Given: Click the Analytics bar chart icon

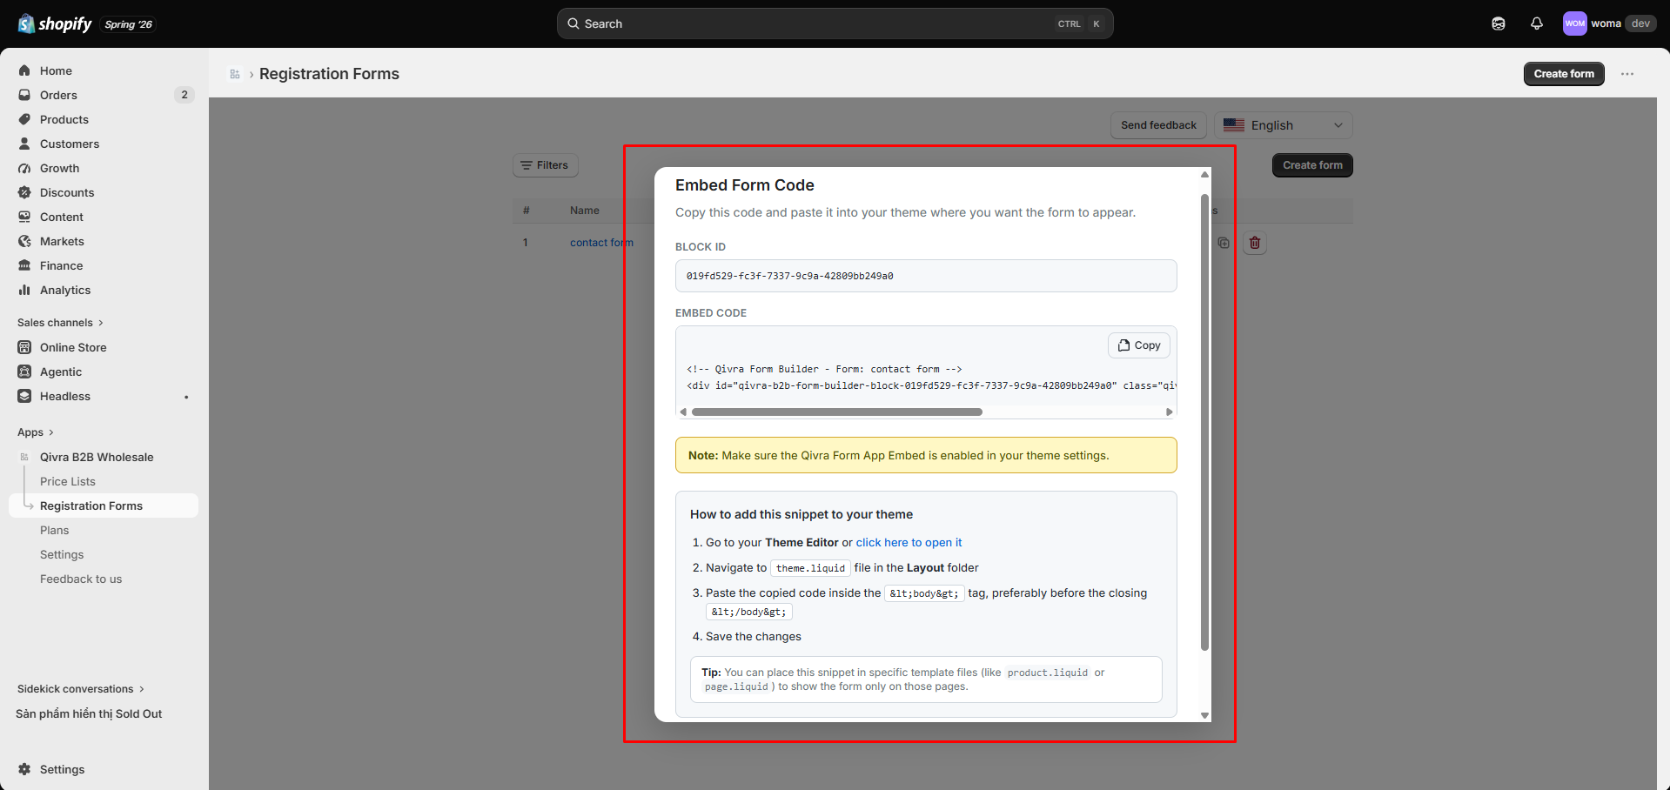Looking at the screenshot, I should coord(24,290).
